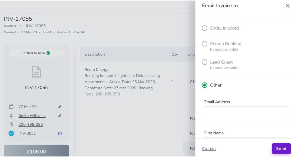Select the Entity Invoiced radio option

(205, 28)
